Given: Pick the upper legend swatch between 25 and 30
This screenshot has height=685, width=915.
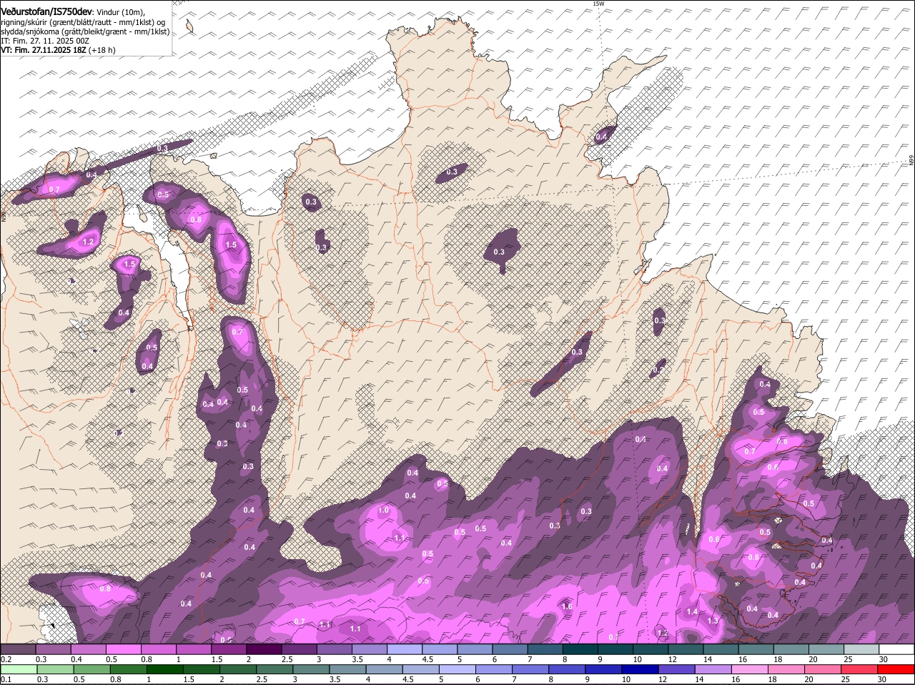Looking at the screenshot, I should 861,649.
